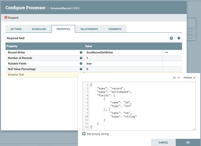
Task: Click the Property column header
Action: pos(12,46)
